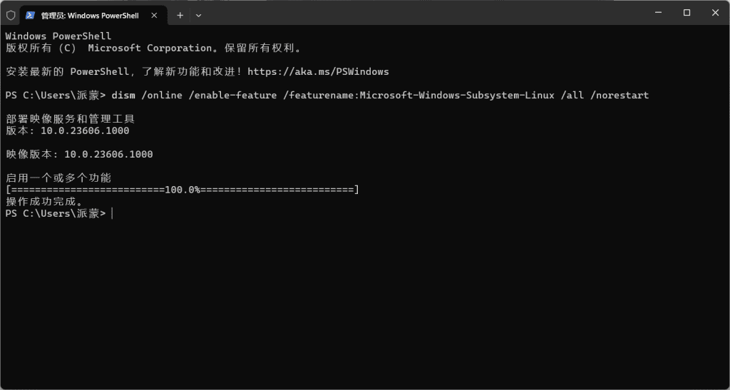The image size is (730, 390).
Task: Open a new tab with the plus button
Action: [x=180, y=16]
